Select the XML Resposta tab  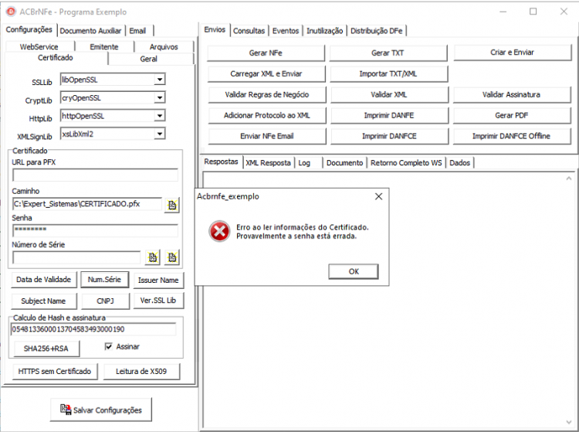click(x=268, y=163)
